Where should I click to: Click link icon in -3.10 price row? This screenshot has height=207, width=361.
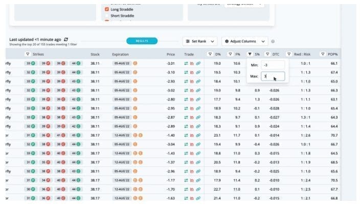coord(198,72)
